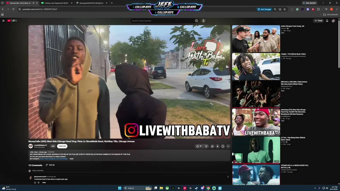The width and height of the screenshot is (340, 191).
Task: Click the zoom magnifier icon in address bar
Action: tap(275, 9)
